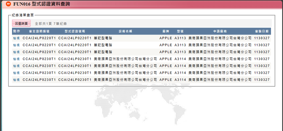The width and height of the screenshot is (283, 131).
Task: Open 檢視 link in first A3113 row
Action: [16, 38]
